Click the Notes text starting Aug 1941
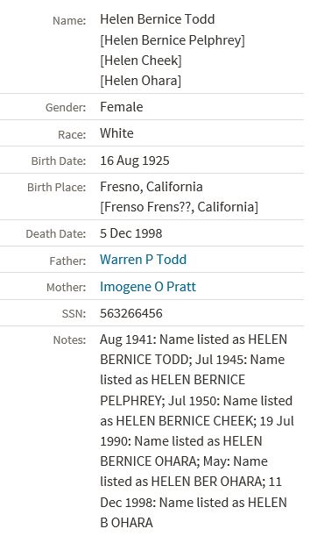Screen dimensions: 317x536 coord(197,431)
